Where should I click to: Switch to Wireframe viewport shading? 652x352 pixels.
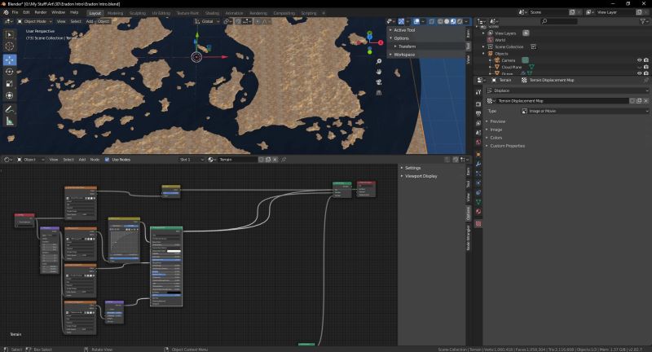coord(440,21)
